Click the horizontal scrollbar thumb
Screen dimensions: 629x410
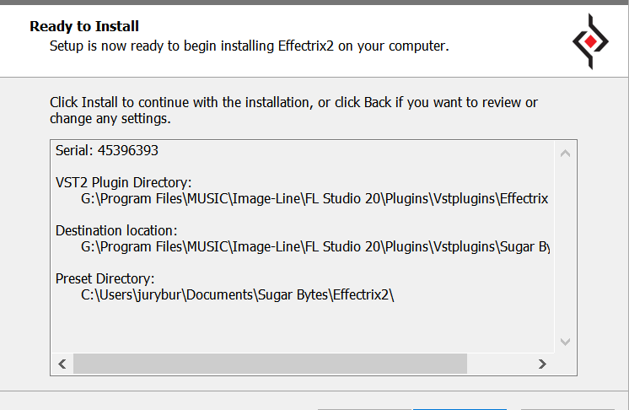point(270,364)
